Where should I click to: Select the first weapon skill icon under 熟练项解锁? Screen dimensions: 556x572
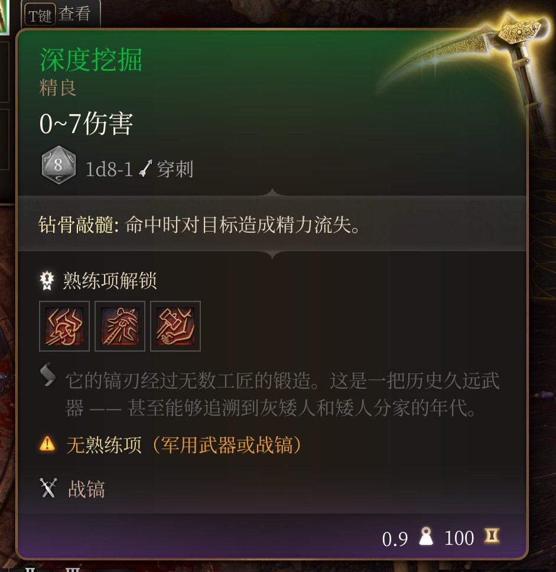coord(64,326)
